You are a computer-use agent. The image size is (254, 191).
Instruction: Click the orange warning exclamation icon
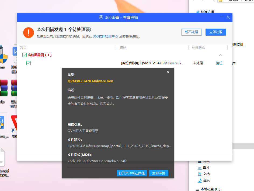(28, 32)
